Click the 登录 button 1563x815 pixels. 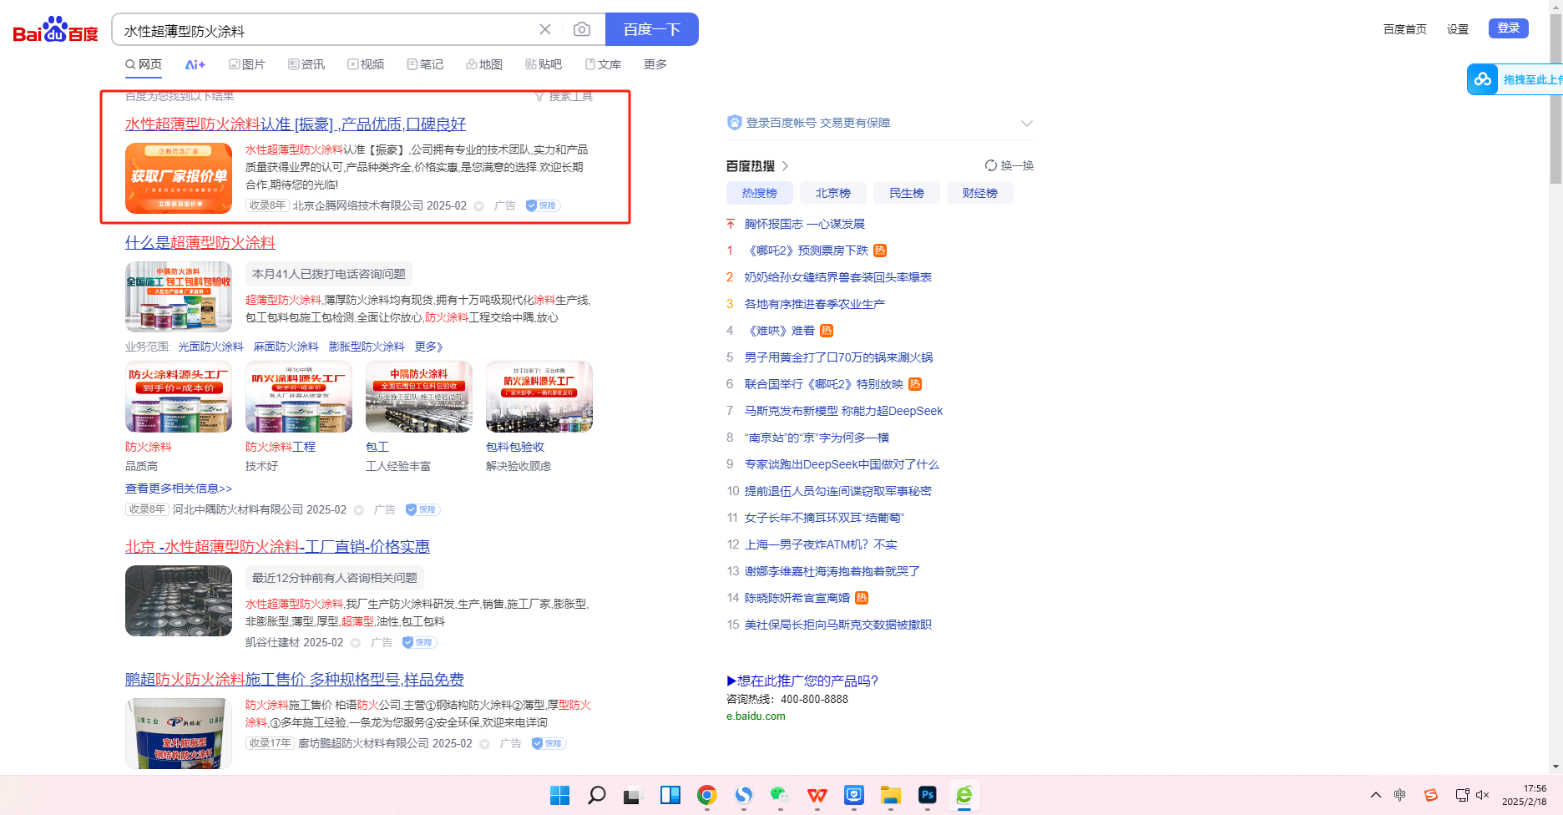point(1509,28)
